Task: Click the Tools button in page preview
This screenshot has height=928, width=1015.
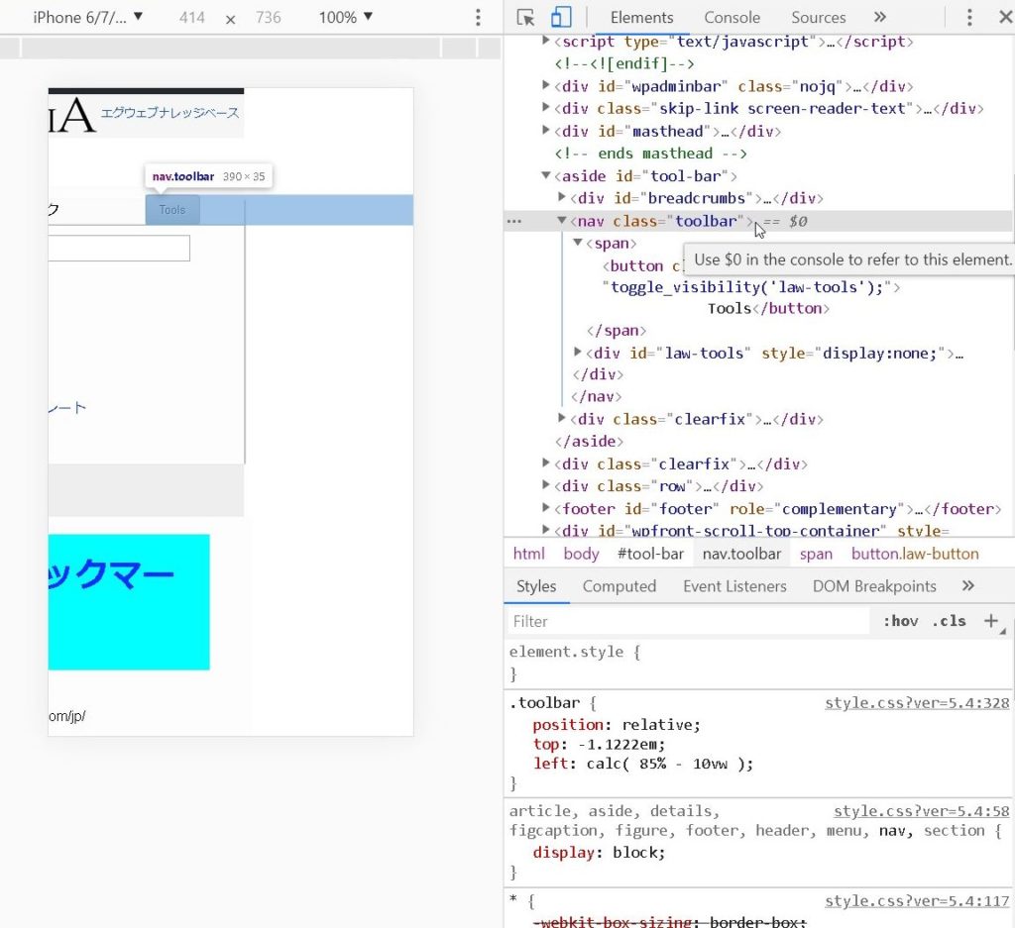Action: (x=172, y=210)
